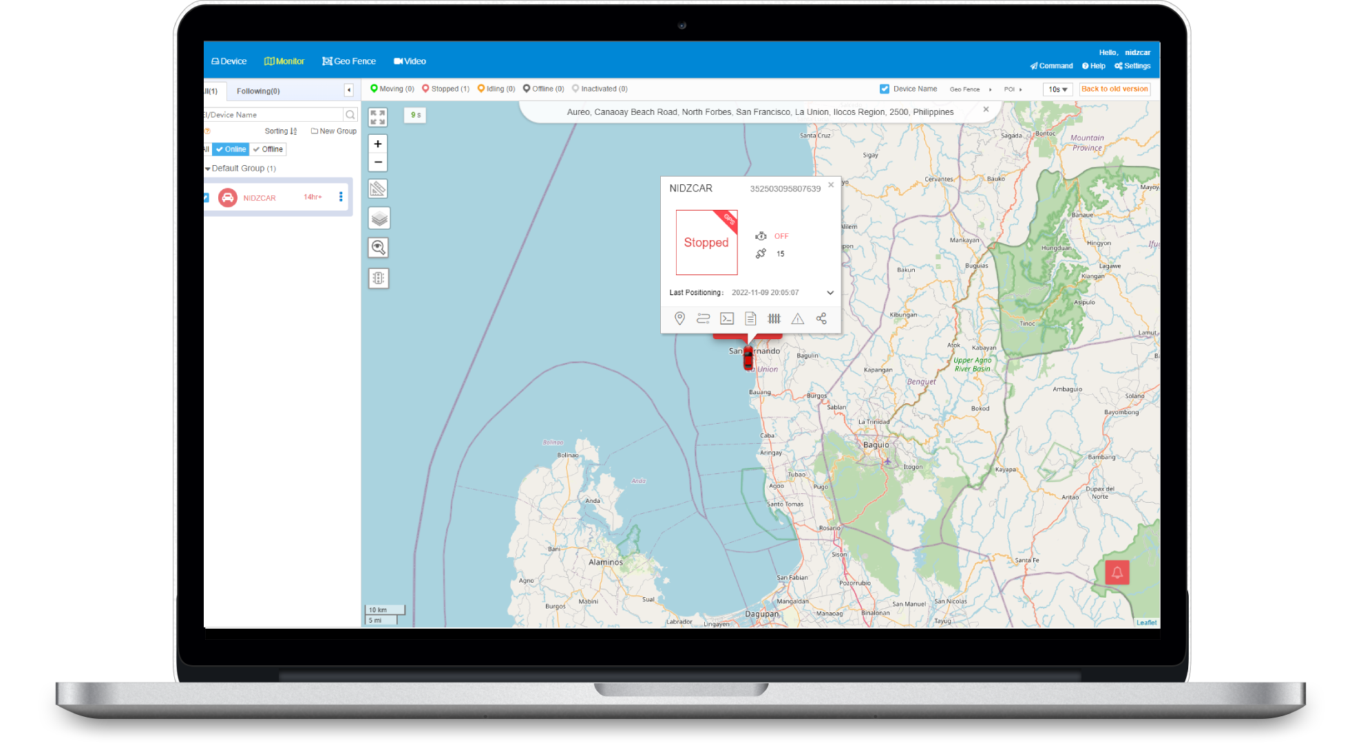Zoom in on the map
The image size is (1363, 743).
point(378,144)
